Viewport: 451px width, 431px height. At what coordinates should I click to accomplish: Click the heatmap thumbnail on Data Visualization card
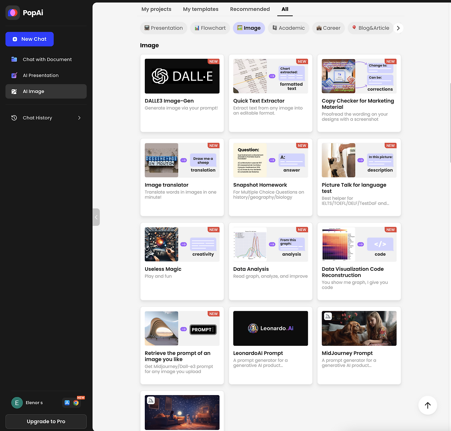[x=339, y=244]
